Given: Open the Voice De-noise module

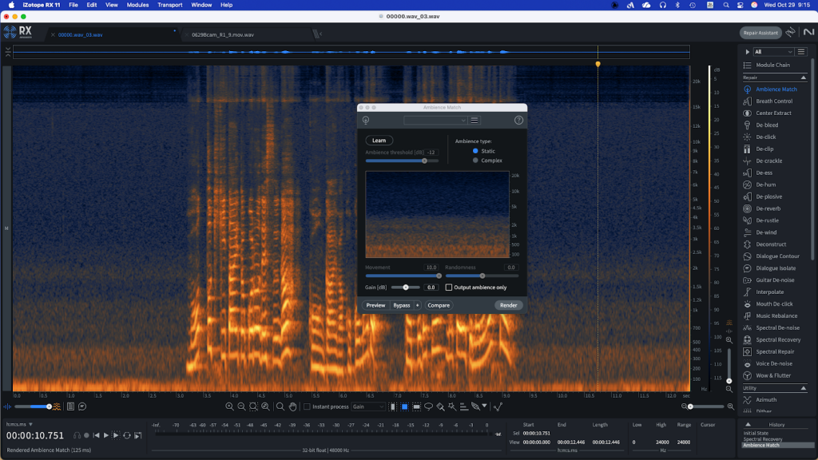Looking at the screenshot, I should 774,363.
